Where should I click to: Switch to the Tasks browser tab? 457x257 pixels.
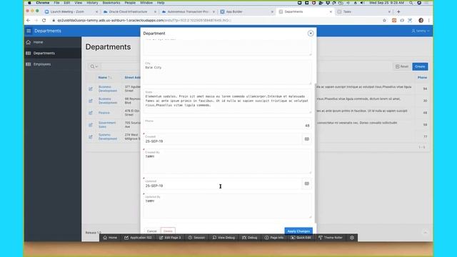363,11
